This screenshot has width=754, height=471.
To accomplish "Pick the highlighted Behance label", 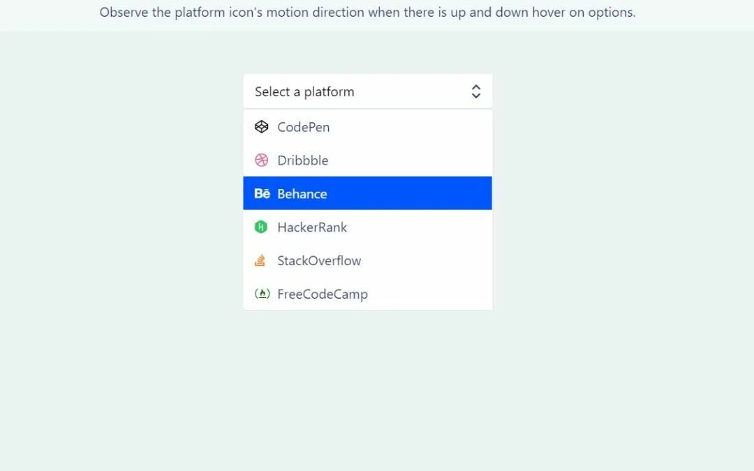I will click(302, 194).
